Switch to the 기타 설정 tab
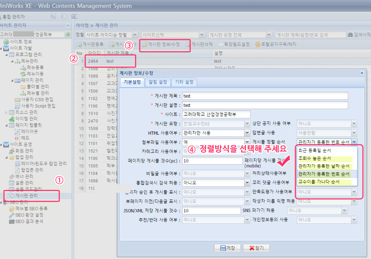Screen dimensions: 371x259 [x=184, y=82]
